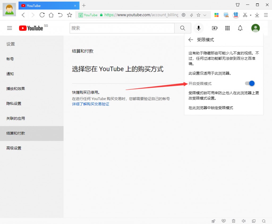Open 隐私设置 in sidebar
The height and width of the screenshot is (224, 272).
32,103
